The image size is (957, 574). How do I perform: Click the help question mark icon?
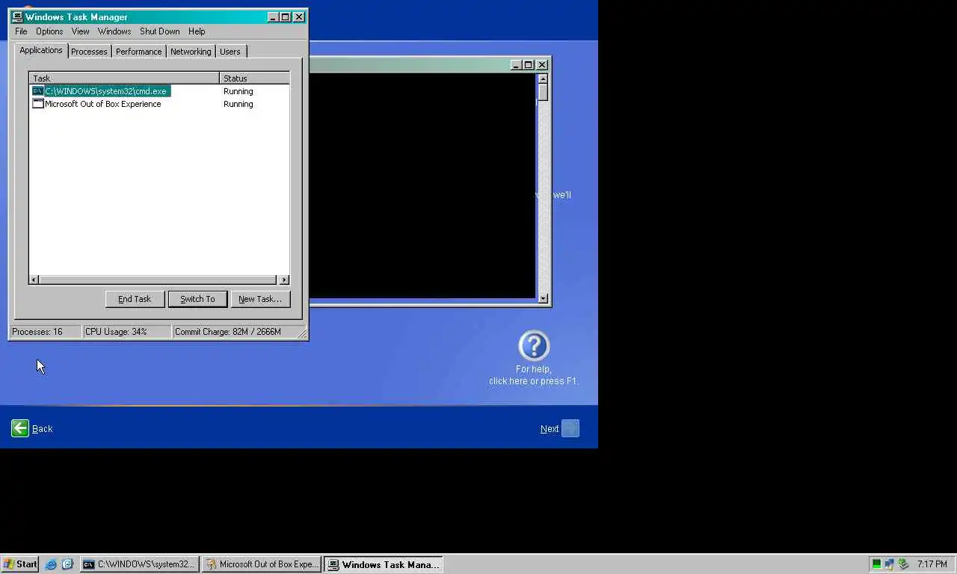tap(534, 346)
